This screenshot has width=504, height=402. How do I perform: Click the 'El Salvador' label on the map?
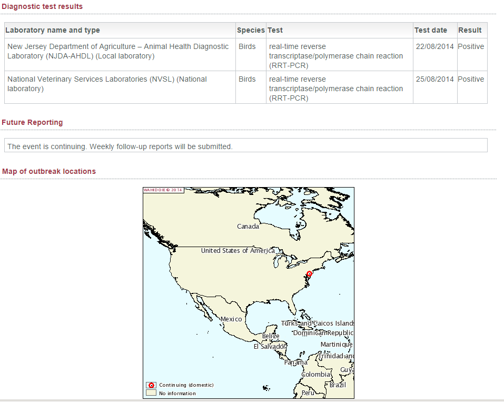tap(269, 347)
